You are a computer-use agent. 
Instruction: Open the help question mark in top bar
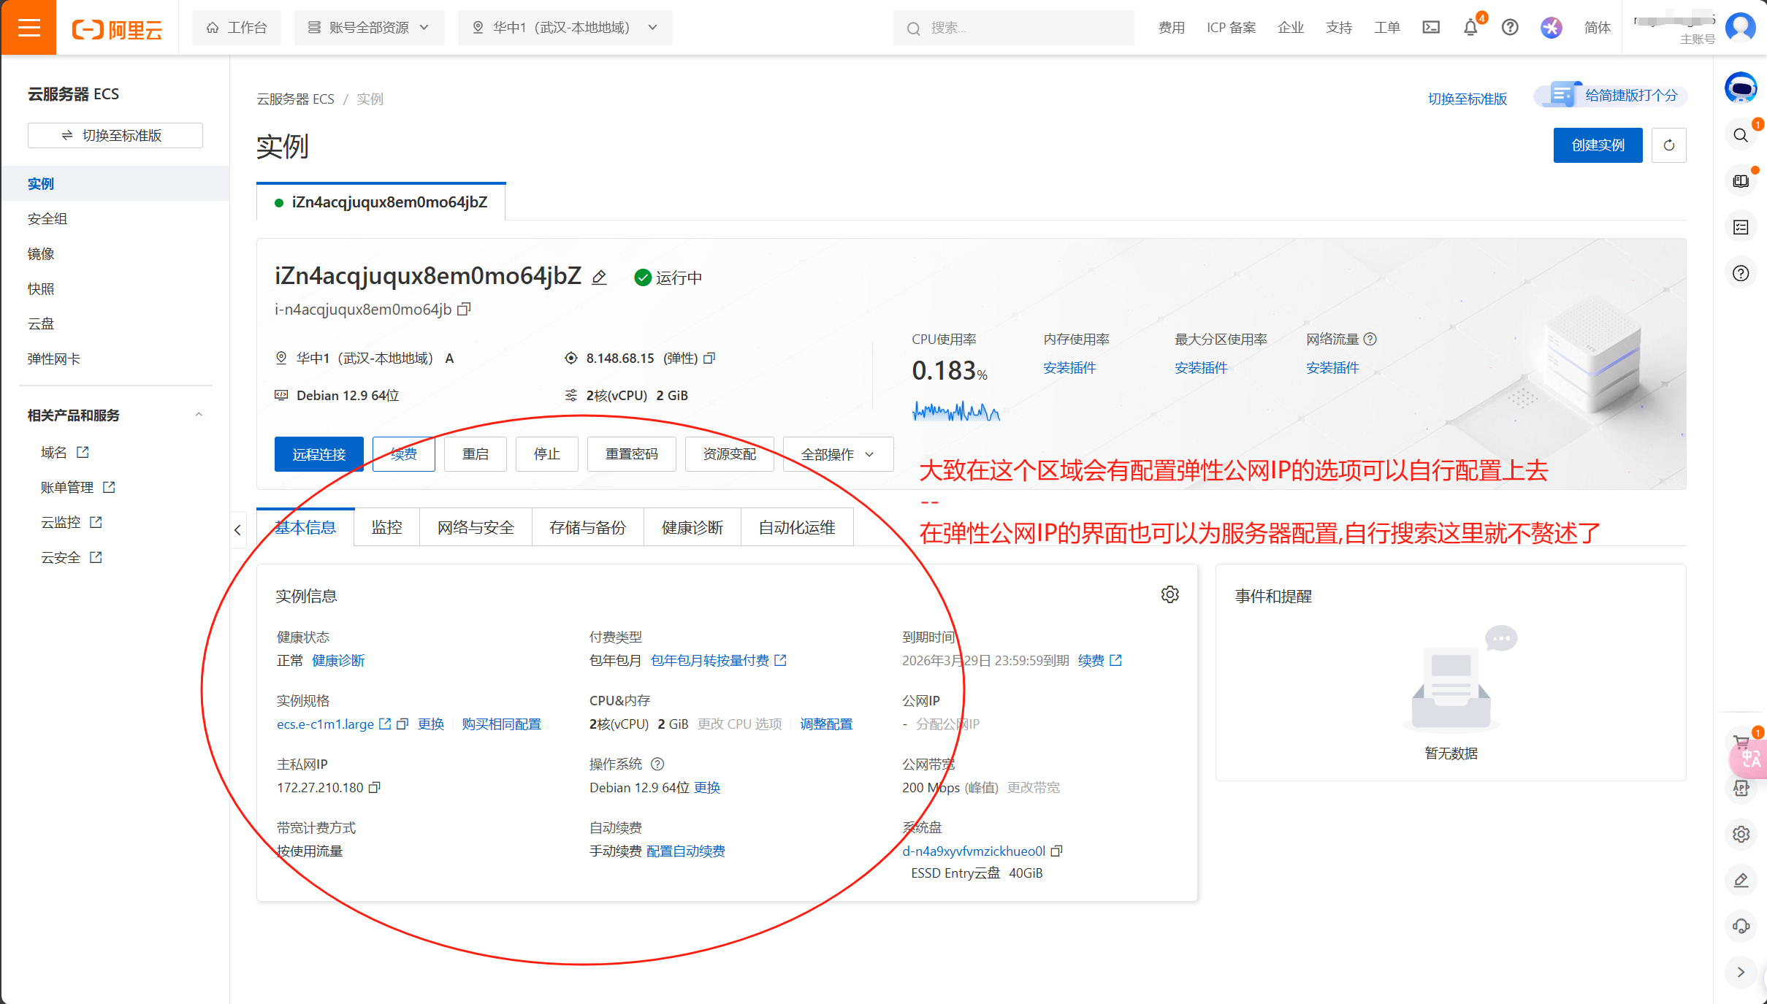[1510, 28]
